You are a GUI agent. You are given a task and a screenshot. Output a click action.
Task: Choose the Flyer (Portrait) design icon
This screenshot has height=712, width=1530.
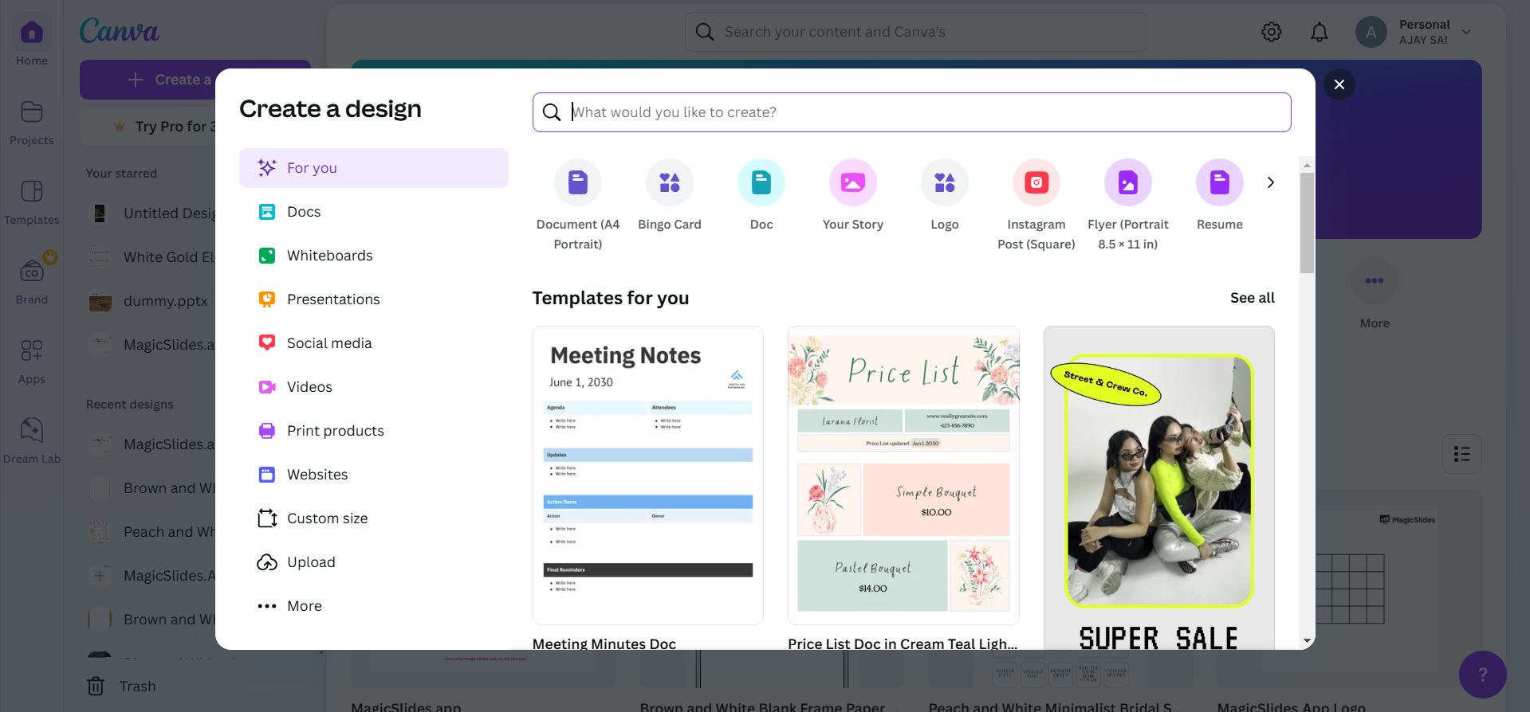tap(1128, 182)
